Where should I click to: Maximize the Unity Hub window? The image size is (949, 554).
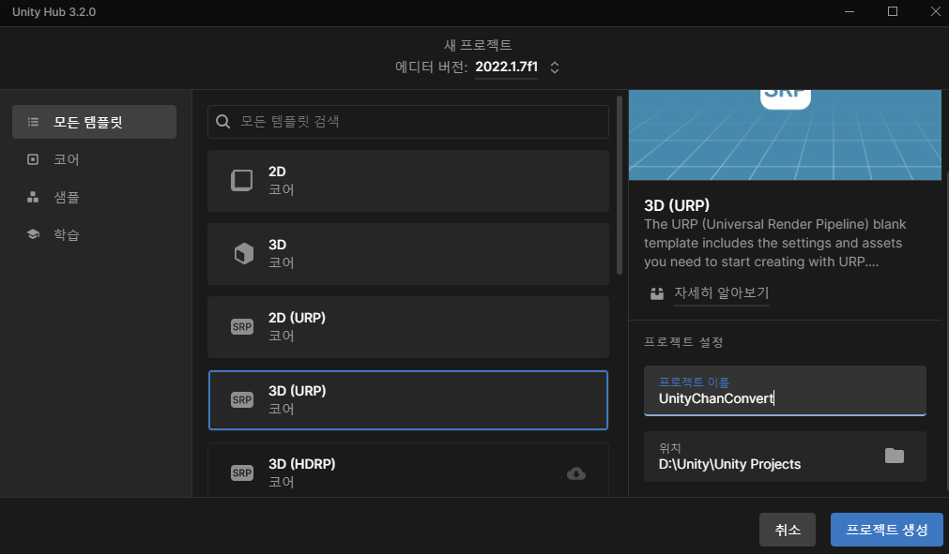(x=892, y=12)
